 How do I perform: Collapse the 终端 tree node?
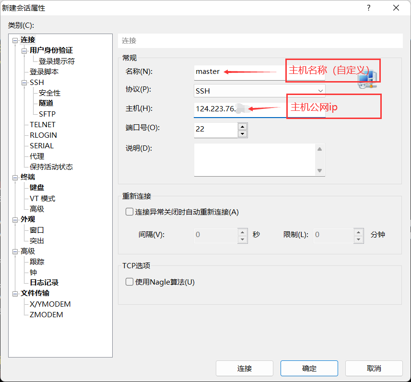(x=15, y=178)
